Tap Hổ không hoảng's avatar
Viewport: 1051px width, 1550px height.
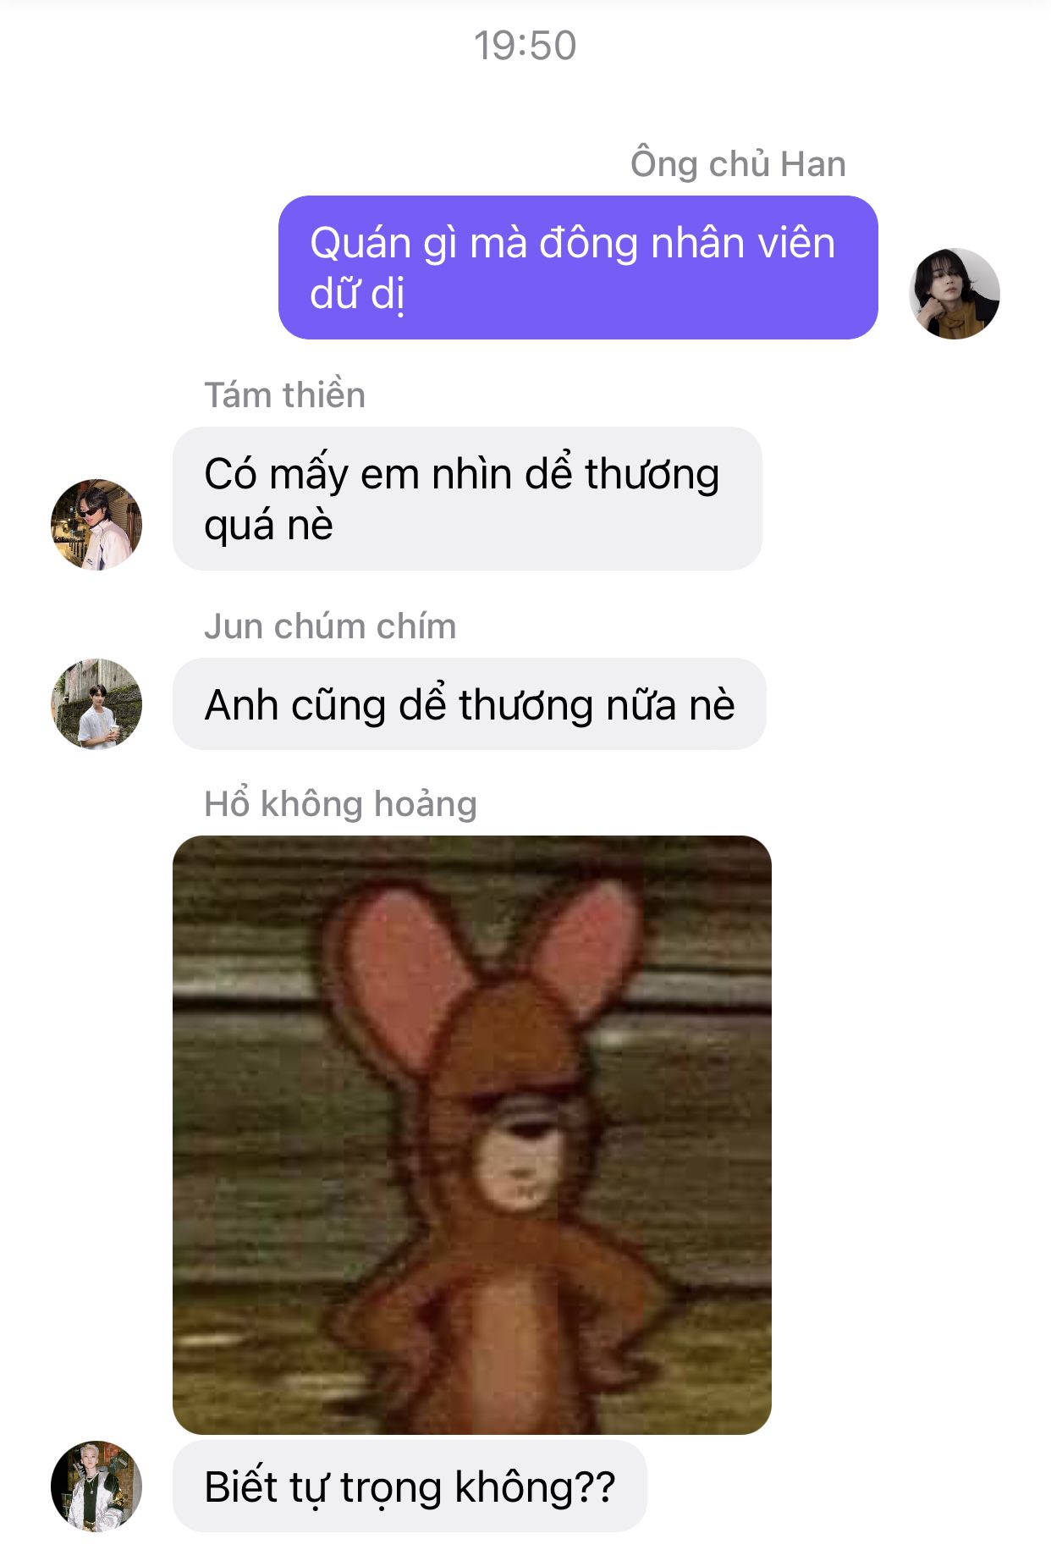pyautogui.click(x=96, y=1487)
